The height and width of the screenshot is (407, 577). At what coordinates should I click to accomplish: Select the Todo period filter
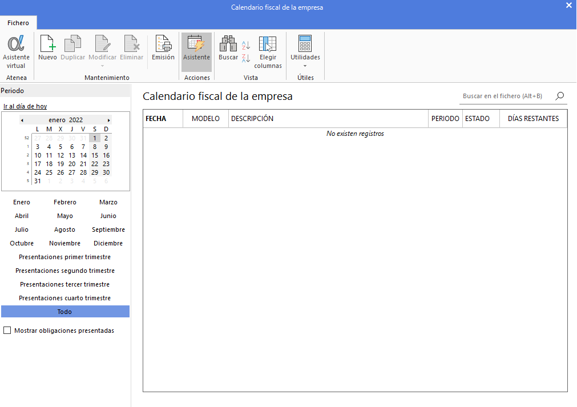(x=65, y=312)
